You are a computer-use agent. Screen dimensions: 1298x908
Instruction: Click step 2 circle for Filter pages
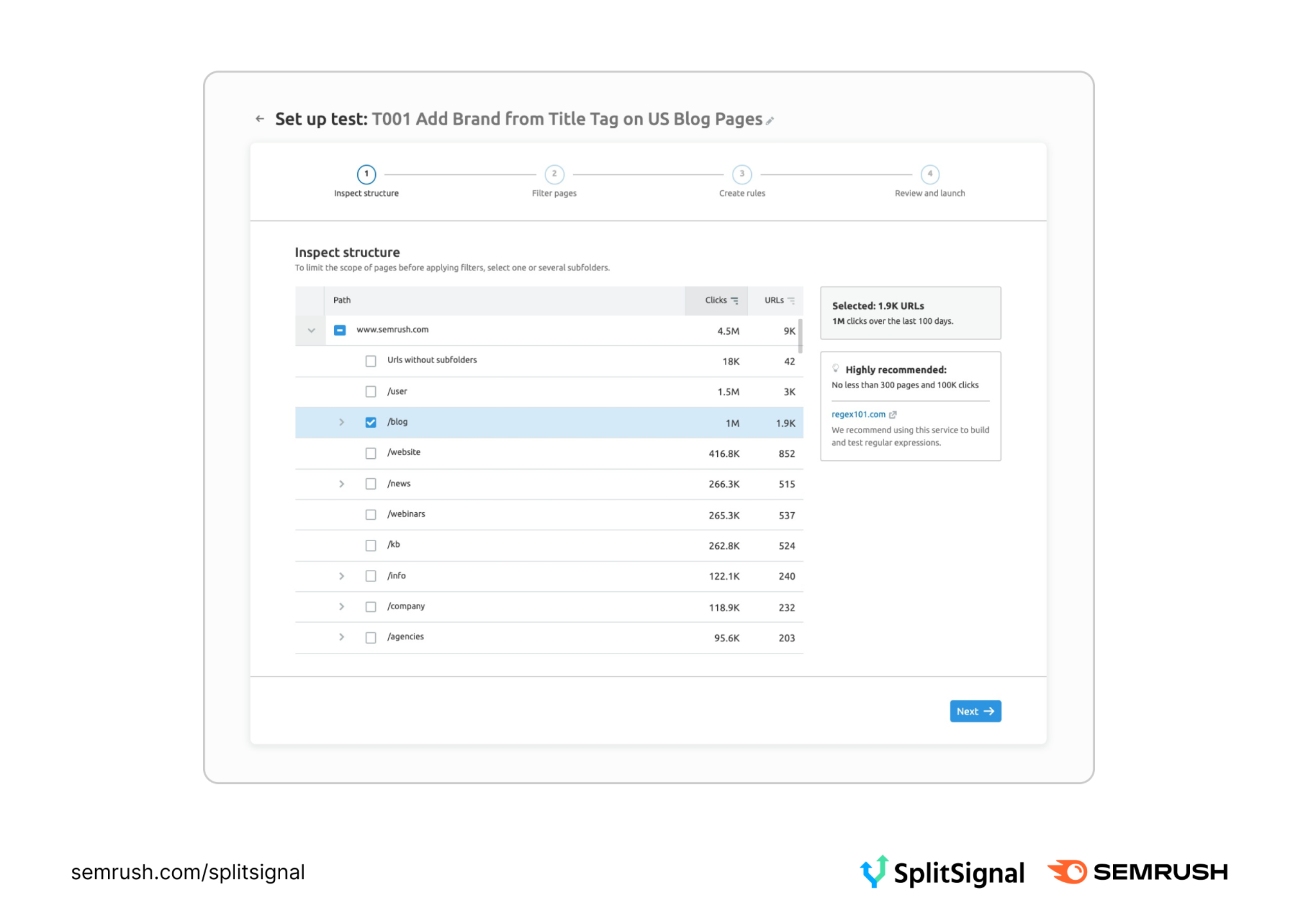coord(554,174)
